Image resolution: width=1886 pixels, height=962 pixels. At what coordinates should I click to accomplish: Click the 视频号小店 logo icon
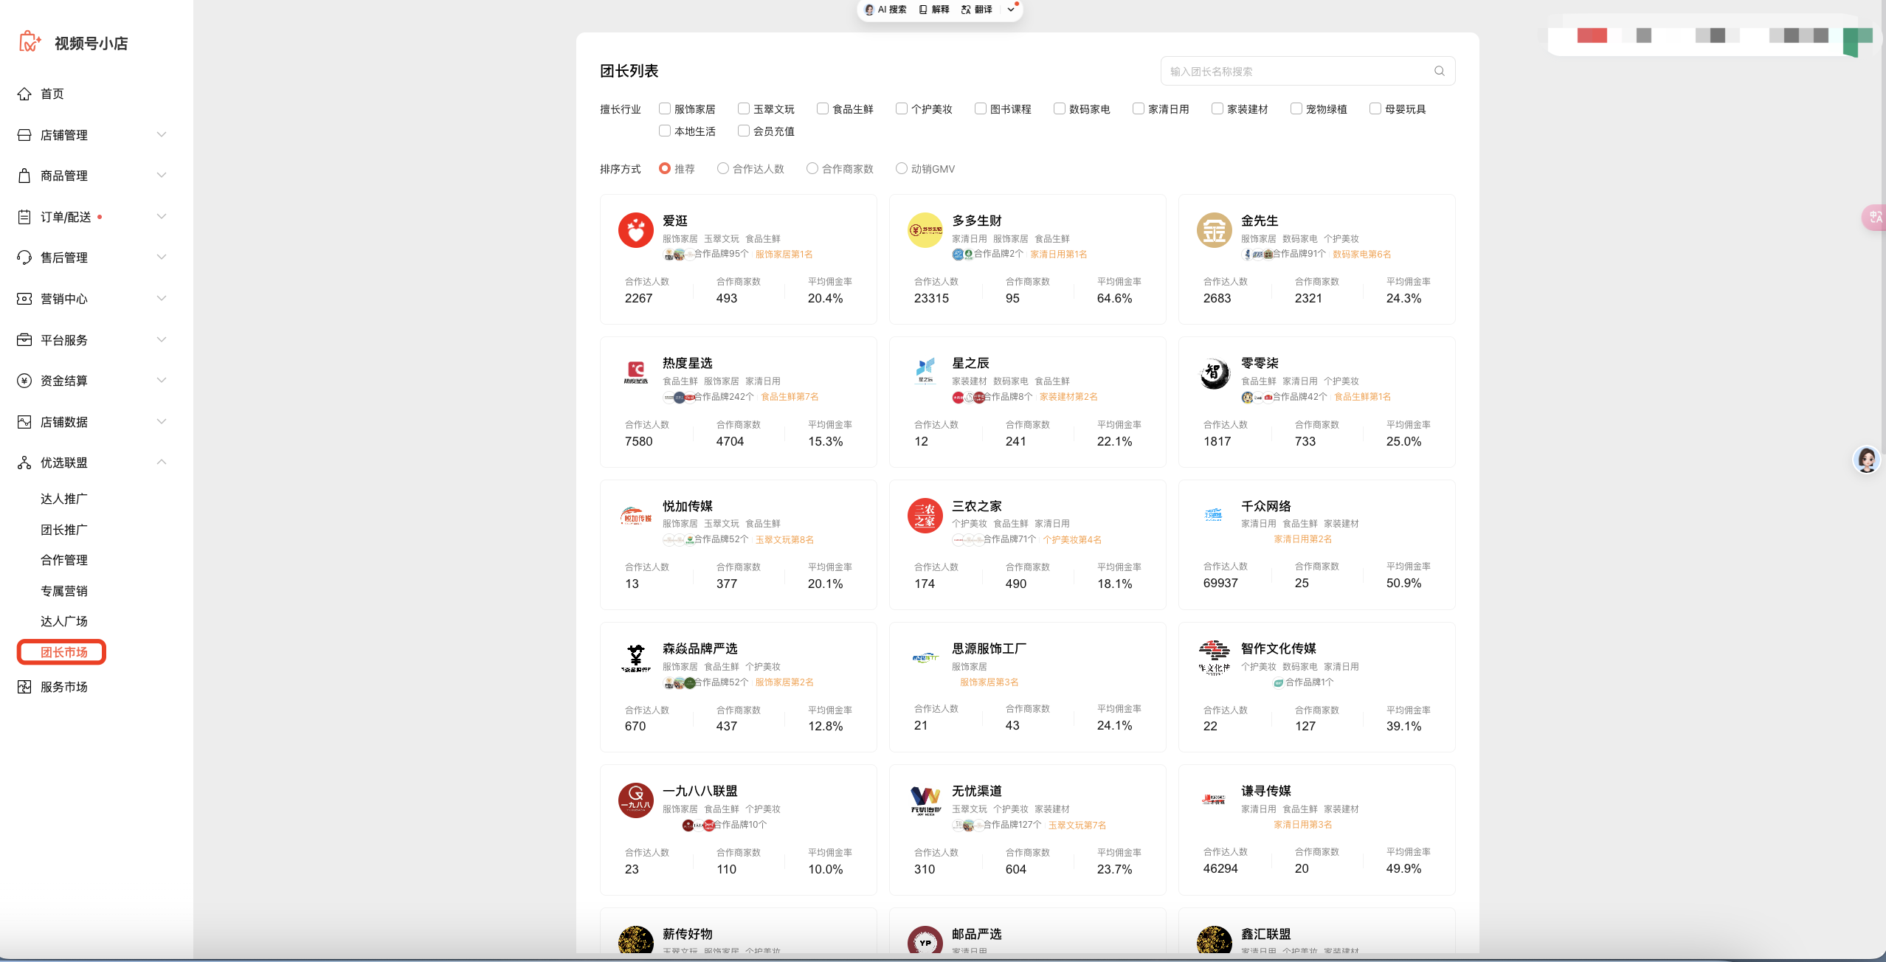tap(30, 42)
